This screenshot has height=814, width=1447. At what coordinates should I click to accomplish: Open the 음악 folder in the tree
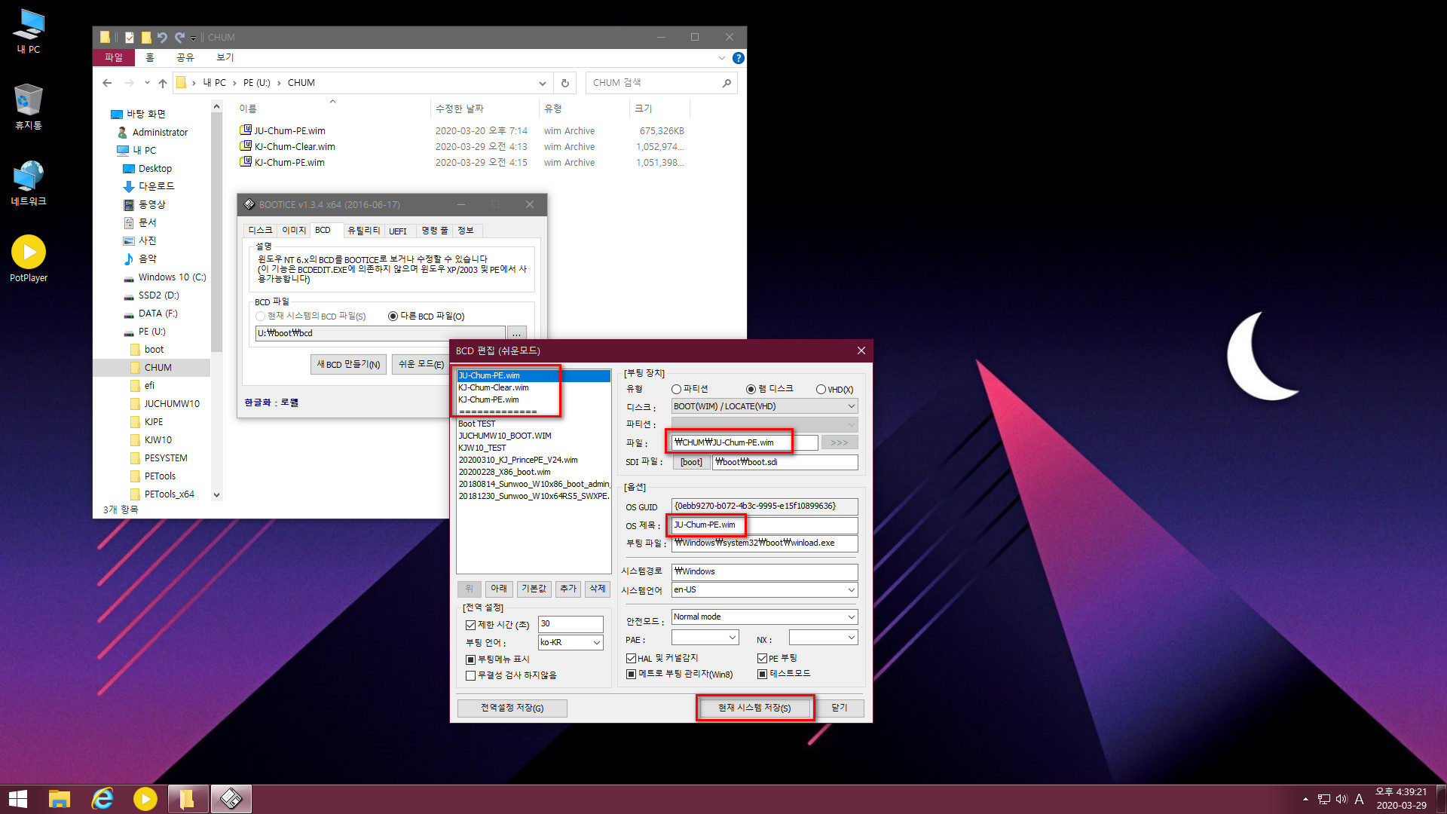coord(147,259)
